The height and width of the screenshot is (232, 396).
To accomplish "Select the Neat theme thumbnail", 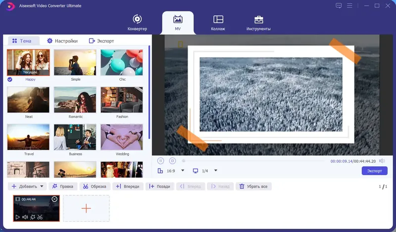I will [28, 100].
